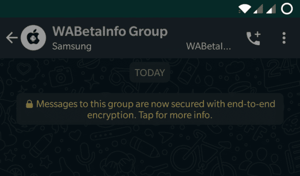This screenshot has width=300, height=176.
Task: Go back using the left arrow
Action: tap(12, 38)
